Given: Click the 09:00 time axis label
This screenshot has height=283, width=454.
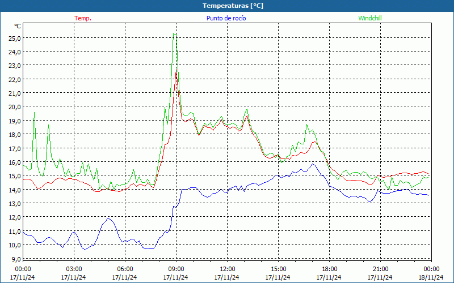Looking at the screenshot, I should (x=176, y=269).
